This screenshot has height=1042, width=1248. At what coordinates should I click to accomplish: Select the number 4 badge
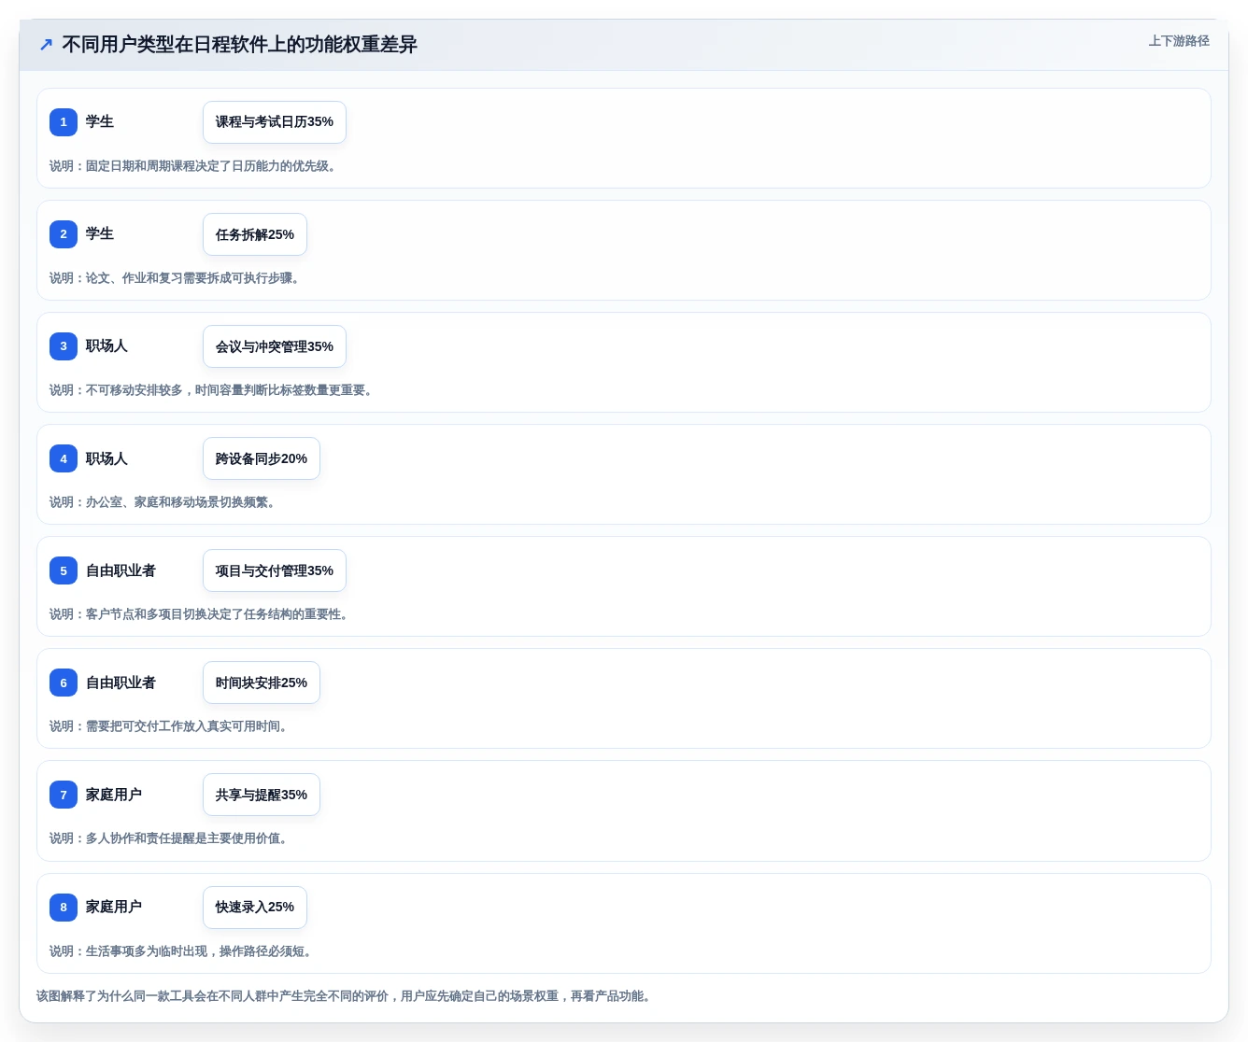(64, 458)
